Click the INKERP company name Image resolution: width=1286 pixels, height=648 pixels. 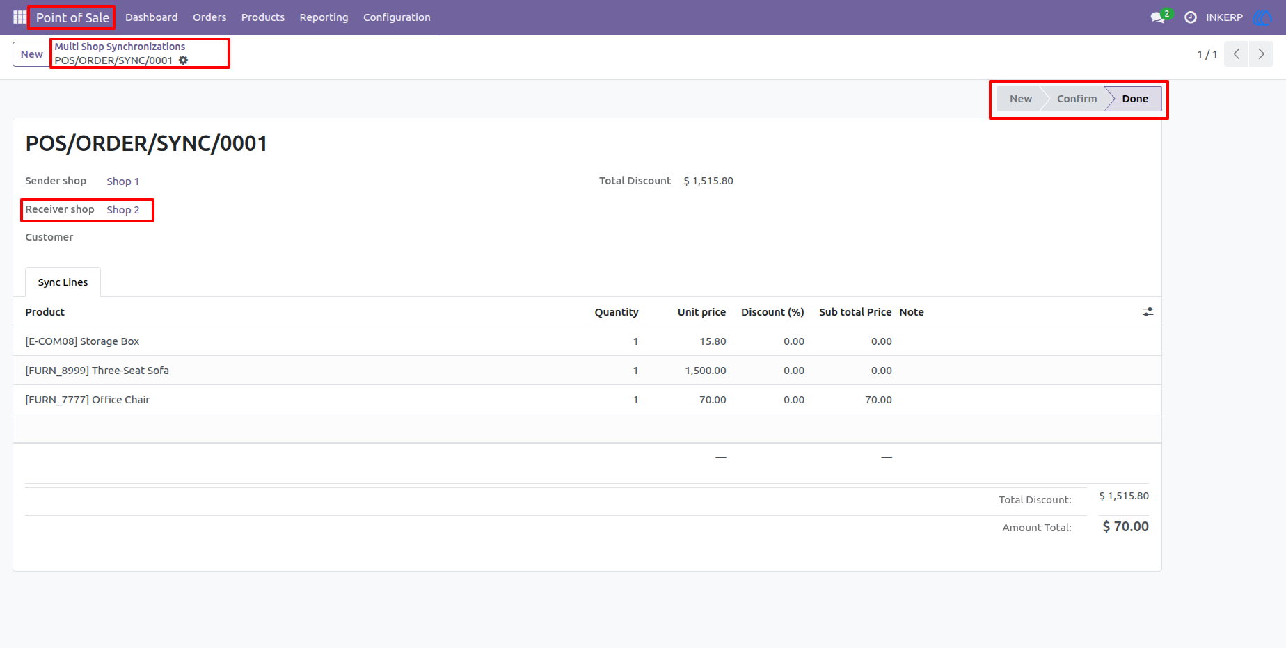pos(1224,17)
